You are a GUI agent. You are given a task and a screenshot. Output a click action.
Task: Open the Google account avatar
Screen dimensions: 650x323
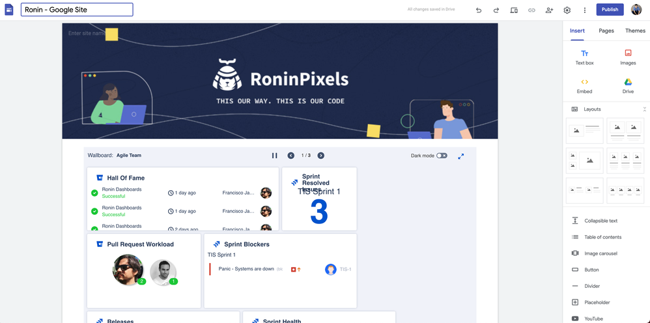tap(636, 10)
